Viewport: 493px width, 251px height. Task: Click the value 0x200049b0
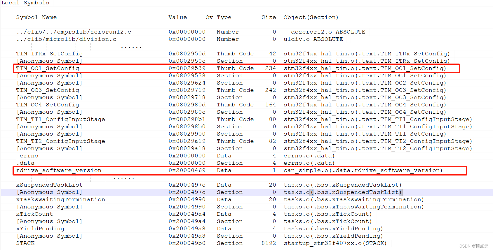[x=187, y=243]
